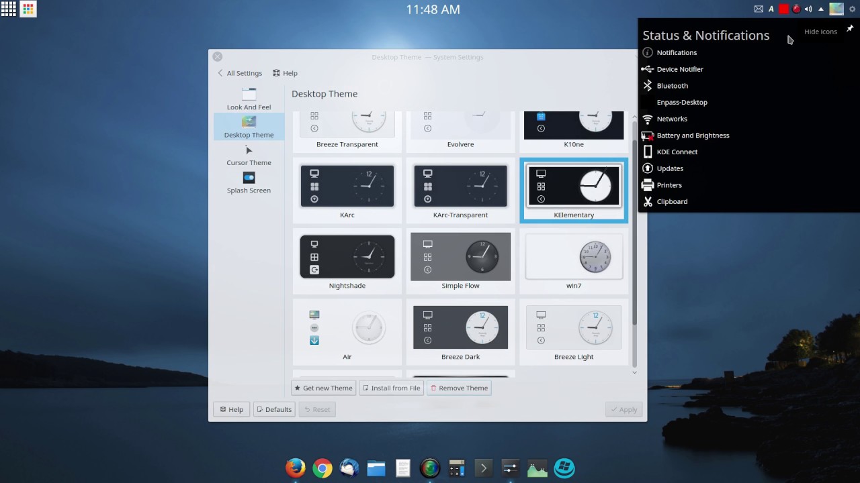
Task: Click the red square tray icon
Action: coord(783,9)
